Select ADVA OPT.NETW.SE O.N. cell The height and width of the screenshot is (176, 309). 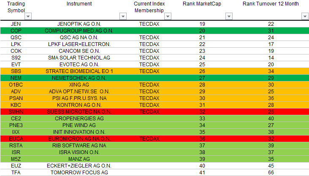click(79, 92)
